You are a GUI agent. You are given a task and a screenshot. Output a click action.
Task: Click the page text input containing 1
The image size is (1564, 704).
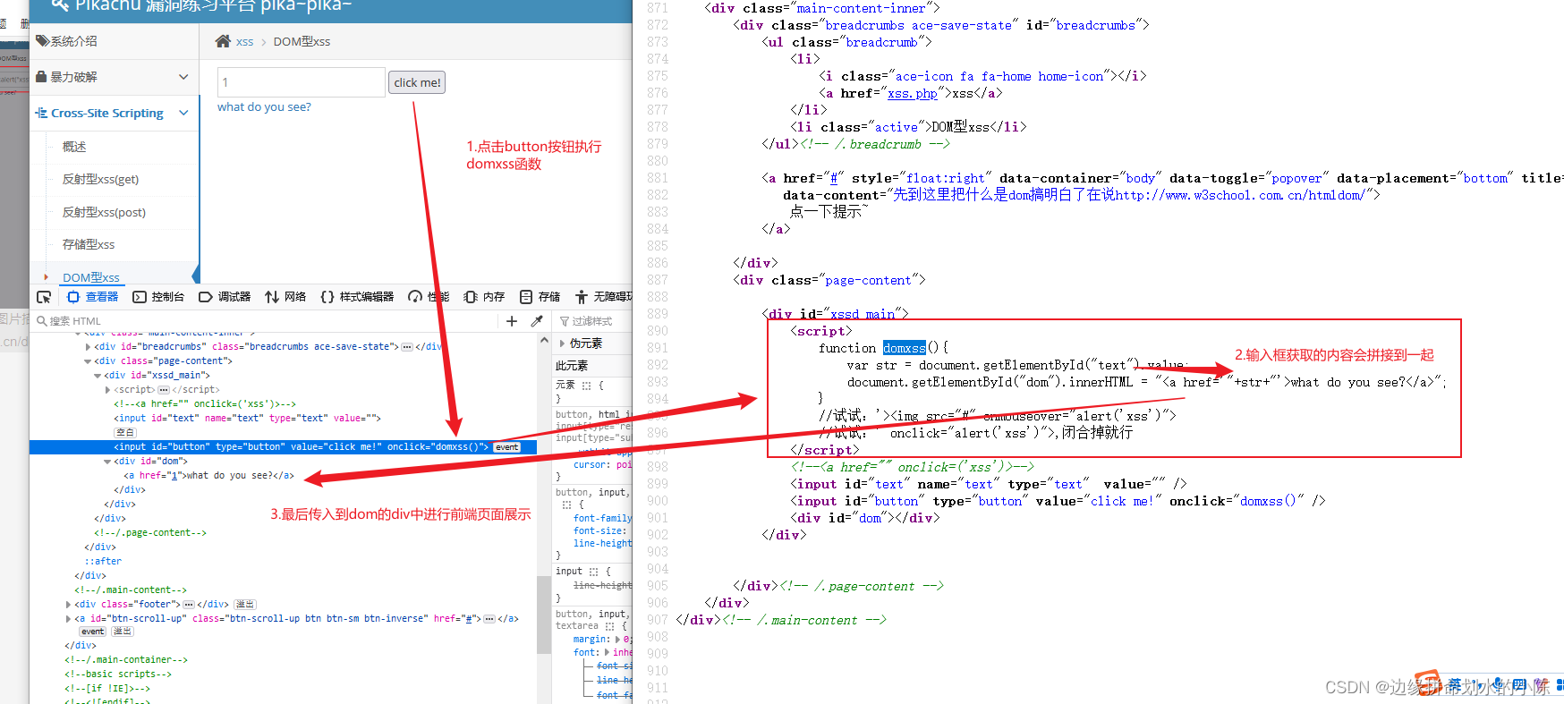(301, 82)
